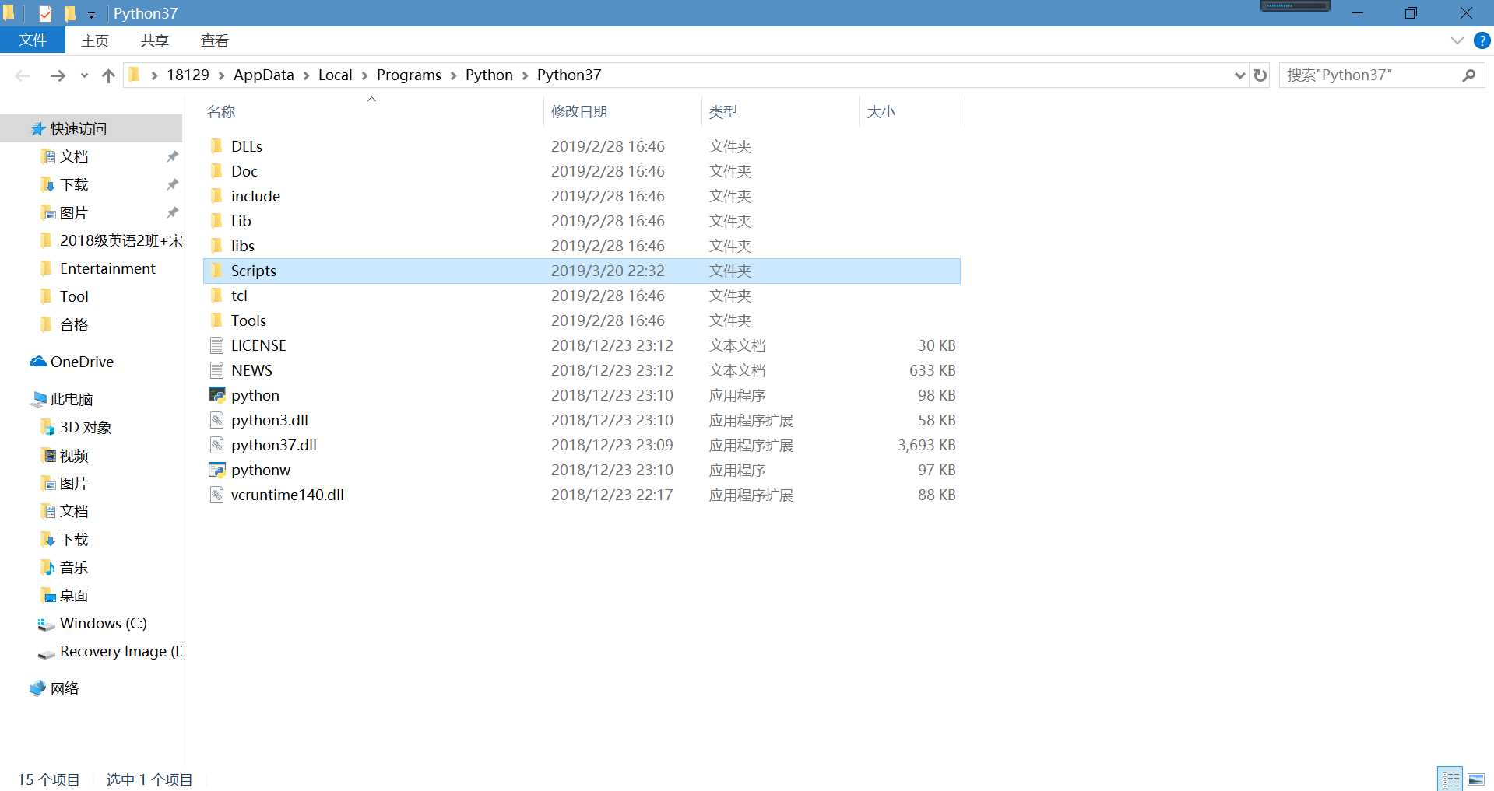Image resolution: width=1494 pixels, height=791 pixels.
Task: Select the libs folder icon
Action: click(x=217, y=246)
